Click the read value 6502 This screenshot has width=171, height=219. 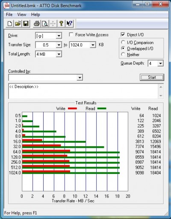pos(156,131)
